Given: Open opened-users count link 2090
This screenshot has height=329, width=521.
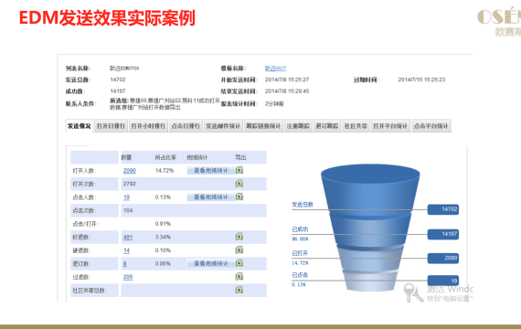Looking at the screenshot, I should [x=129, y=171].
